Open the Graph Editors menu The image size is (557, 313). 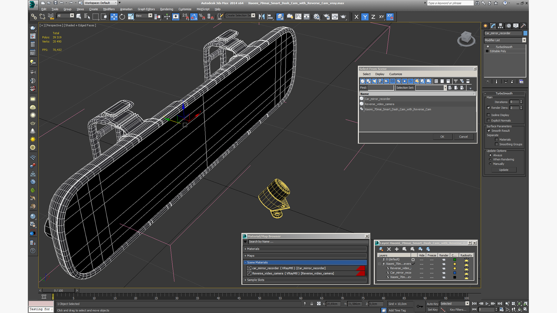pyautogui.click(x=146, y=9)
